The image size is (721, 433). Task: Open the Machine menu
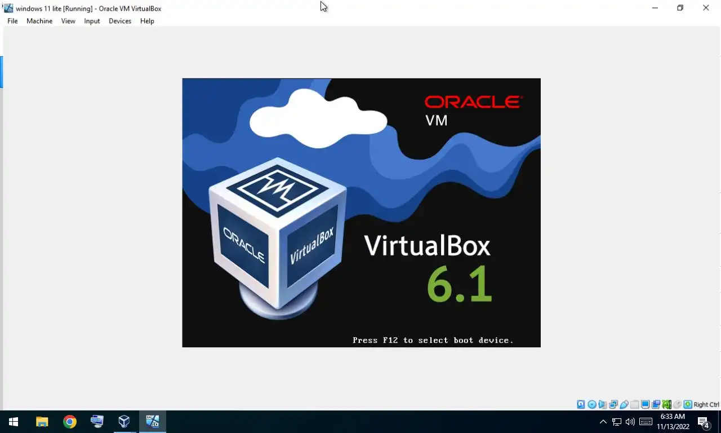pos(39,21)
